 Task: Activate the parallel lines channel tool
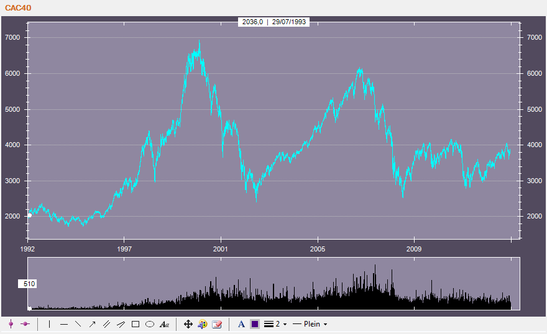(106, 324)
